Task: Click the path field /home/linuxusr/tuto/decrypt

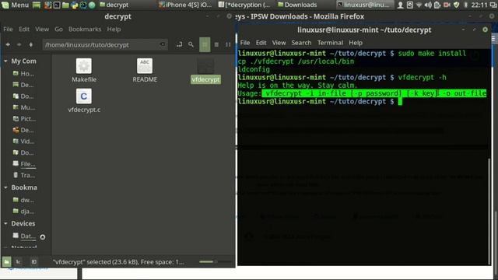Action: coord(105,45)
